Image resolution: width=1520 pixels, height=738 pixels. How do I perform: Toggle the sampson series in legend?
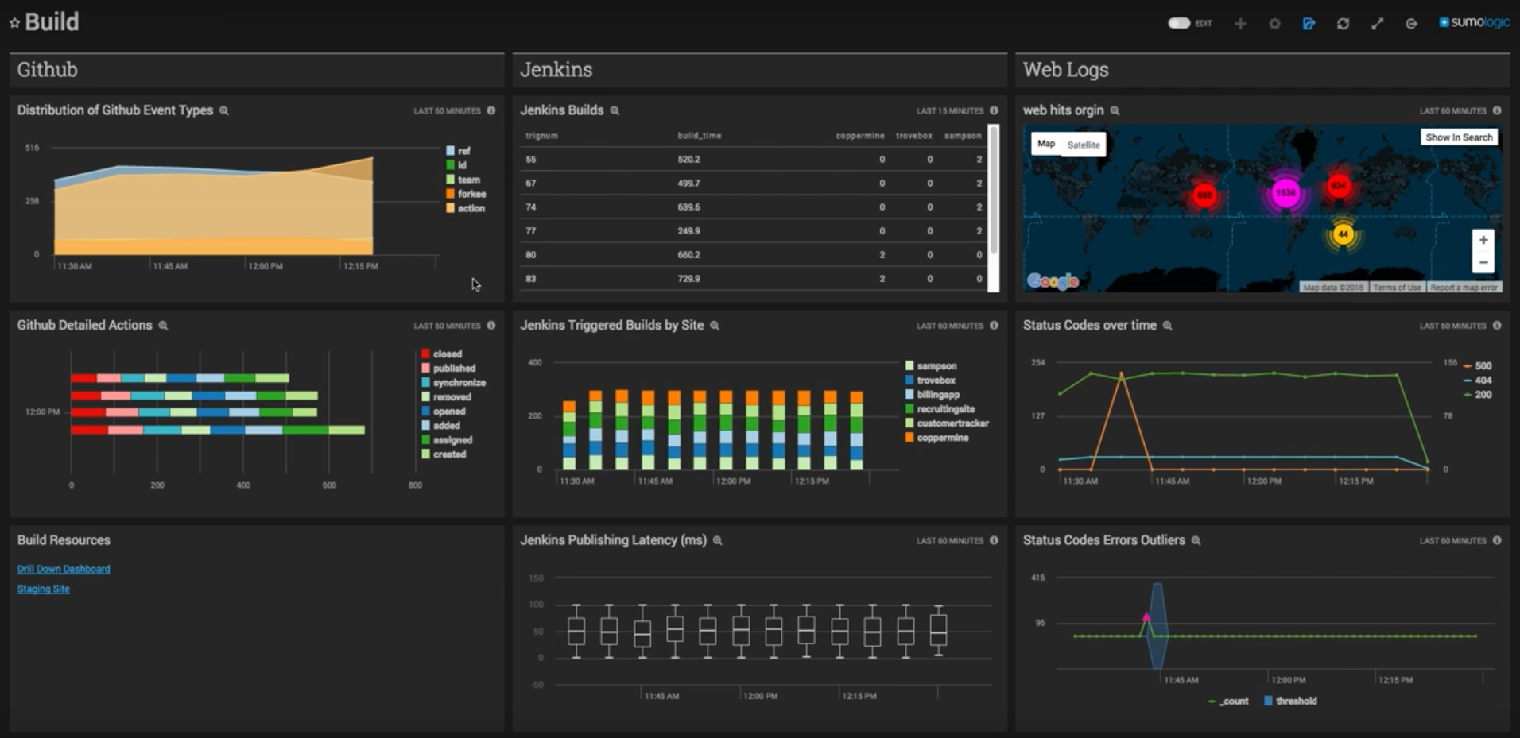931,366
